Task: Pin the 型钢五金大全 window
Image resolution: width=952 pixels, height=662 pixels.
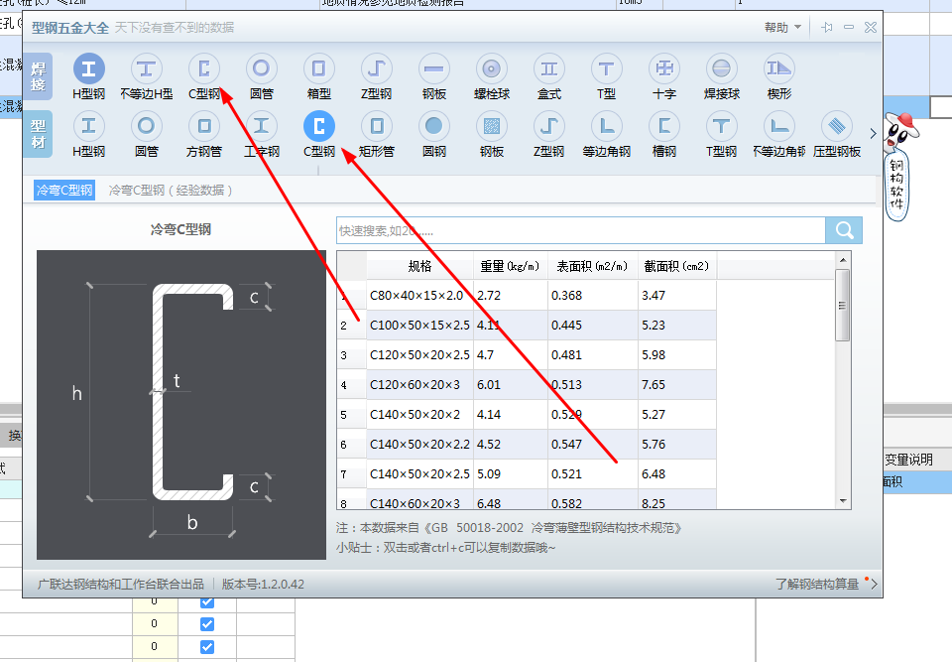Action: pyautogui.click(x=826, y=28)
